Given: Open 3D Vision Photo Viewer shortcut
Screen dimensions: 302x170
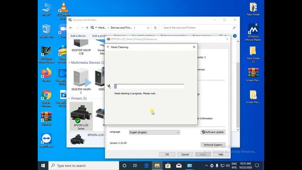Looking at the screenshot, I should click(46, 55).
